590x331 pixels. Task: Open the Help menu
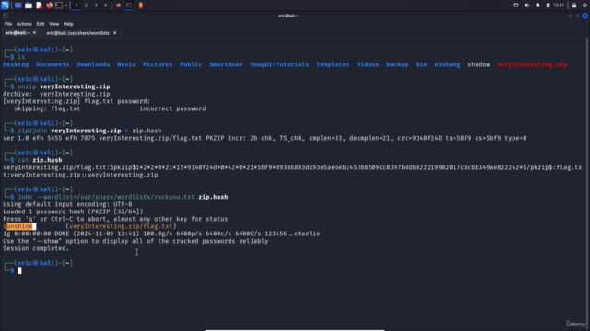pyautogui.click(x=68, y=24)
